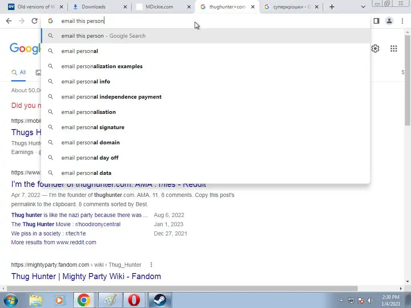Image resolution: width=411 pixels, height=308 pixels.
Task: Open the Chrome profile avatar
Action: (x=389, y=21)
